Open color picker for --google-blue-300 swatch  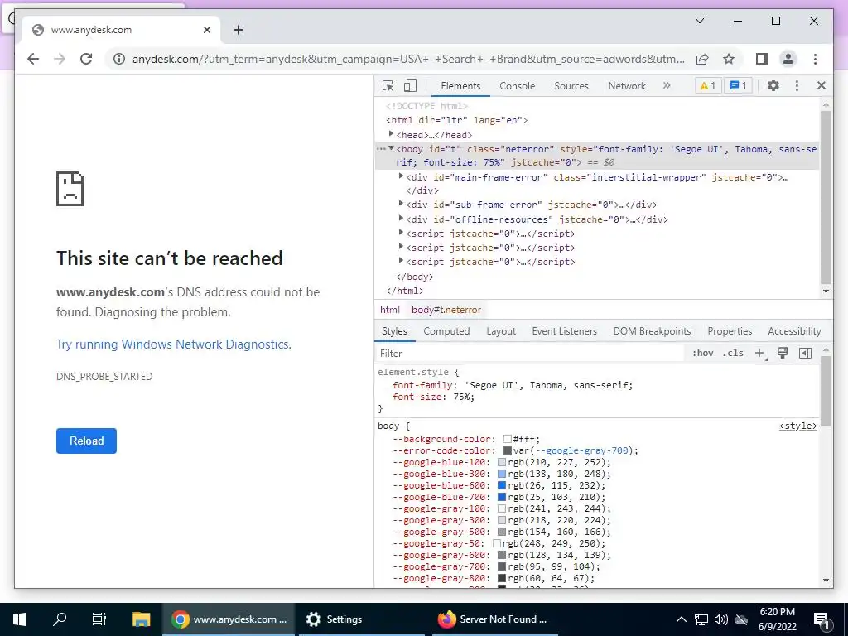click(x=502, y=474)
